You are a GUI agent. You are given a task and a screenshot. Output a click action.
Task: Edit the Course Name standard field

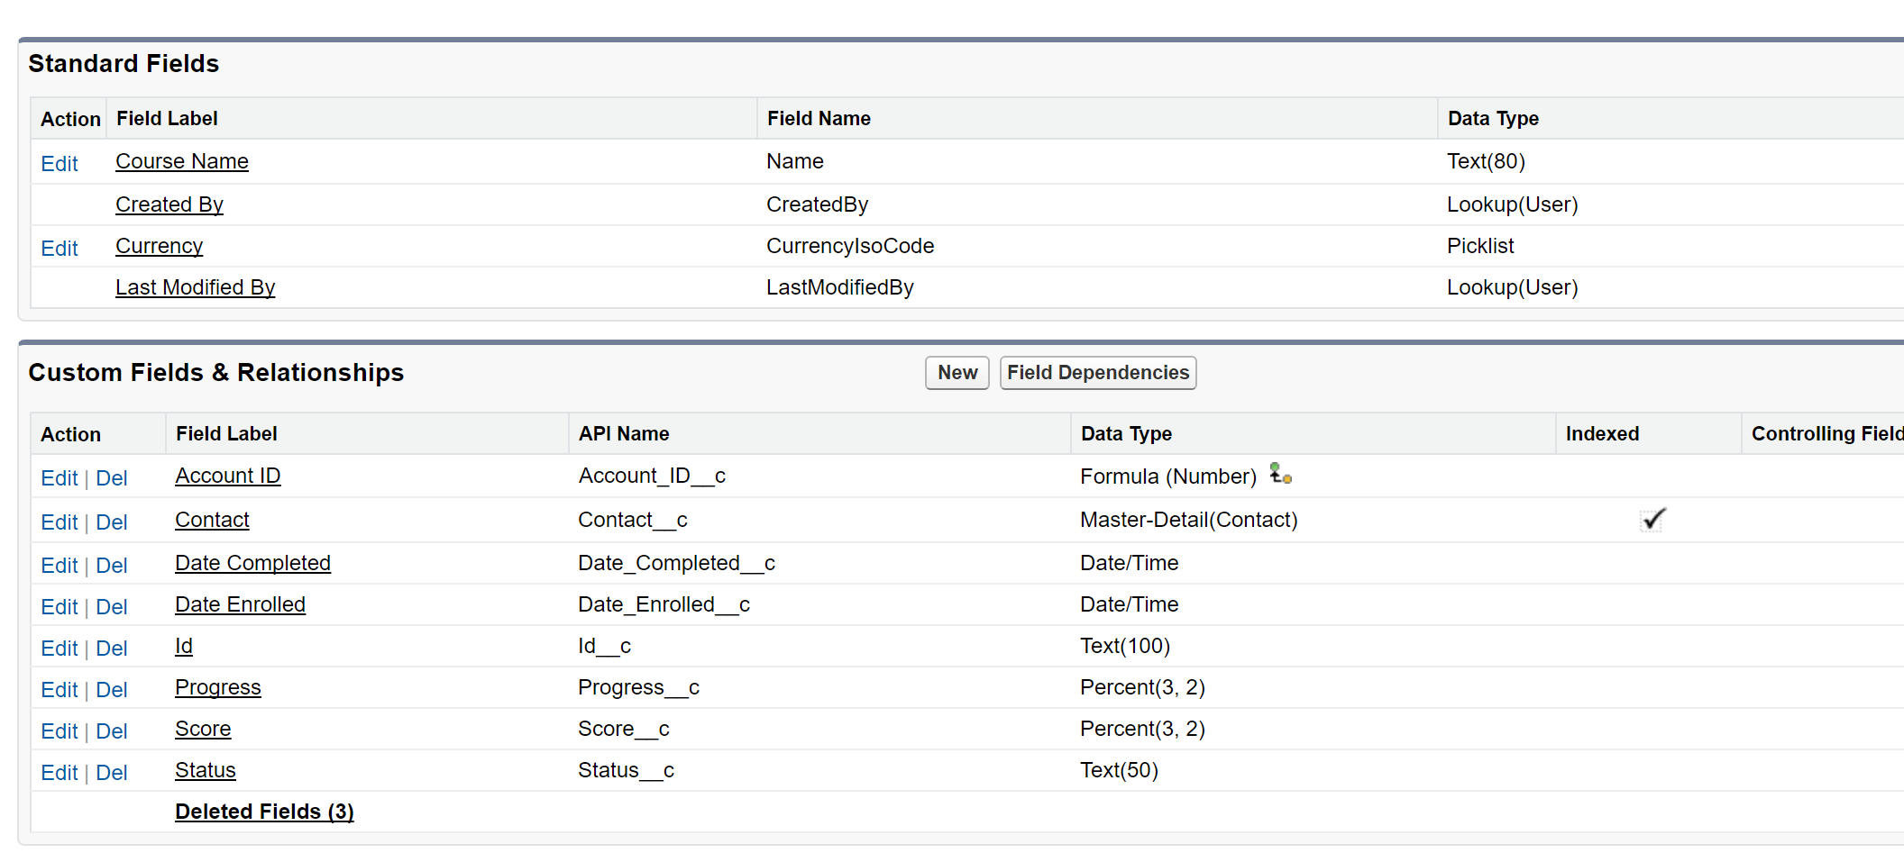(x=59, y=164)
